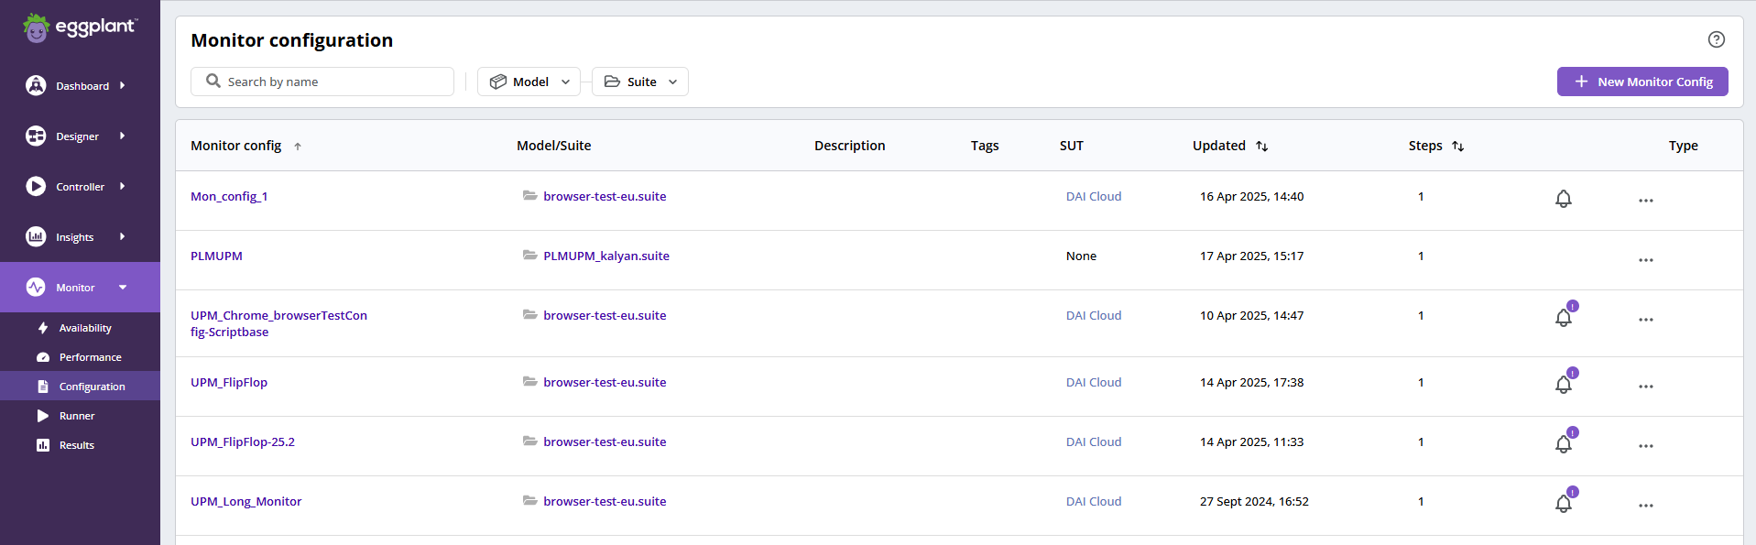This screenshot has width=1756, height=545.
Task: Open browser-test-eu.suite link in Mon_config_1 row
Action: [605, 196]
